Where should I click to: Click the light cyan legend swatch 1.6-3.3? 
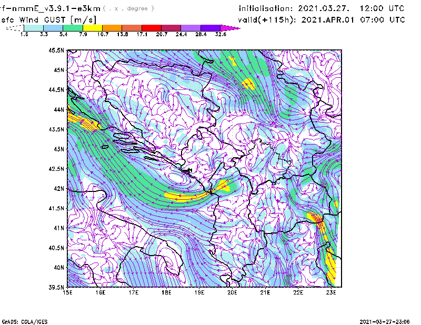coord(34,28)
